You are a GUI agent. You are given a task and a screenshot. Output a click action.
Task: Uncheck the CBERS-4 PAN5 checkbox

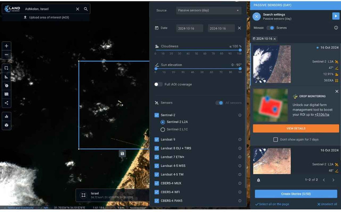tap(156, 201)
